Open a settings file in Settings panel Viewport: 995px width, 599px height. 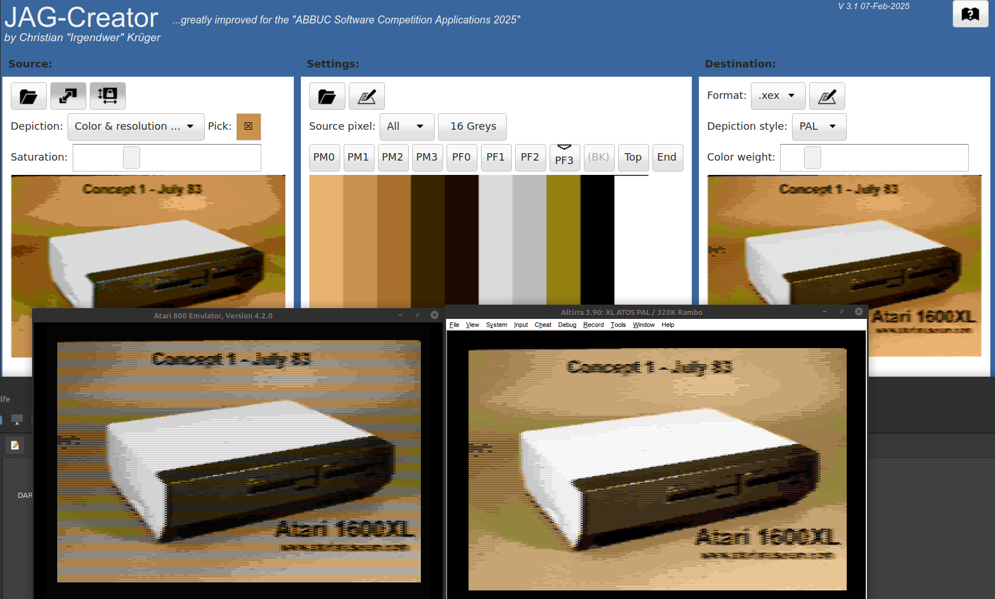coord(327,96)
